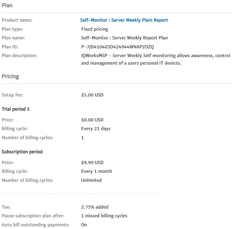232x229 pixels.
Task: Click the Every 1 month billing cycle
Action: [96, 171]
